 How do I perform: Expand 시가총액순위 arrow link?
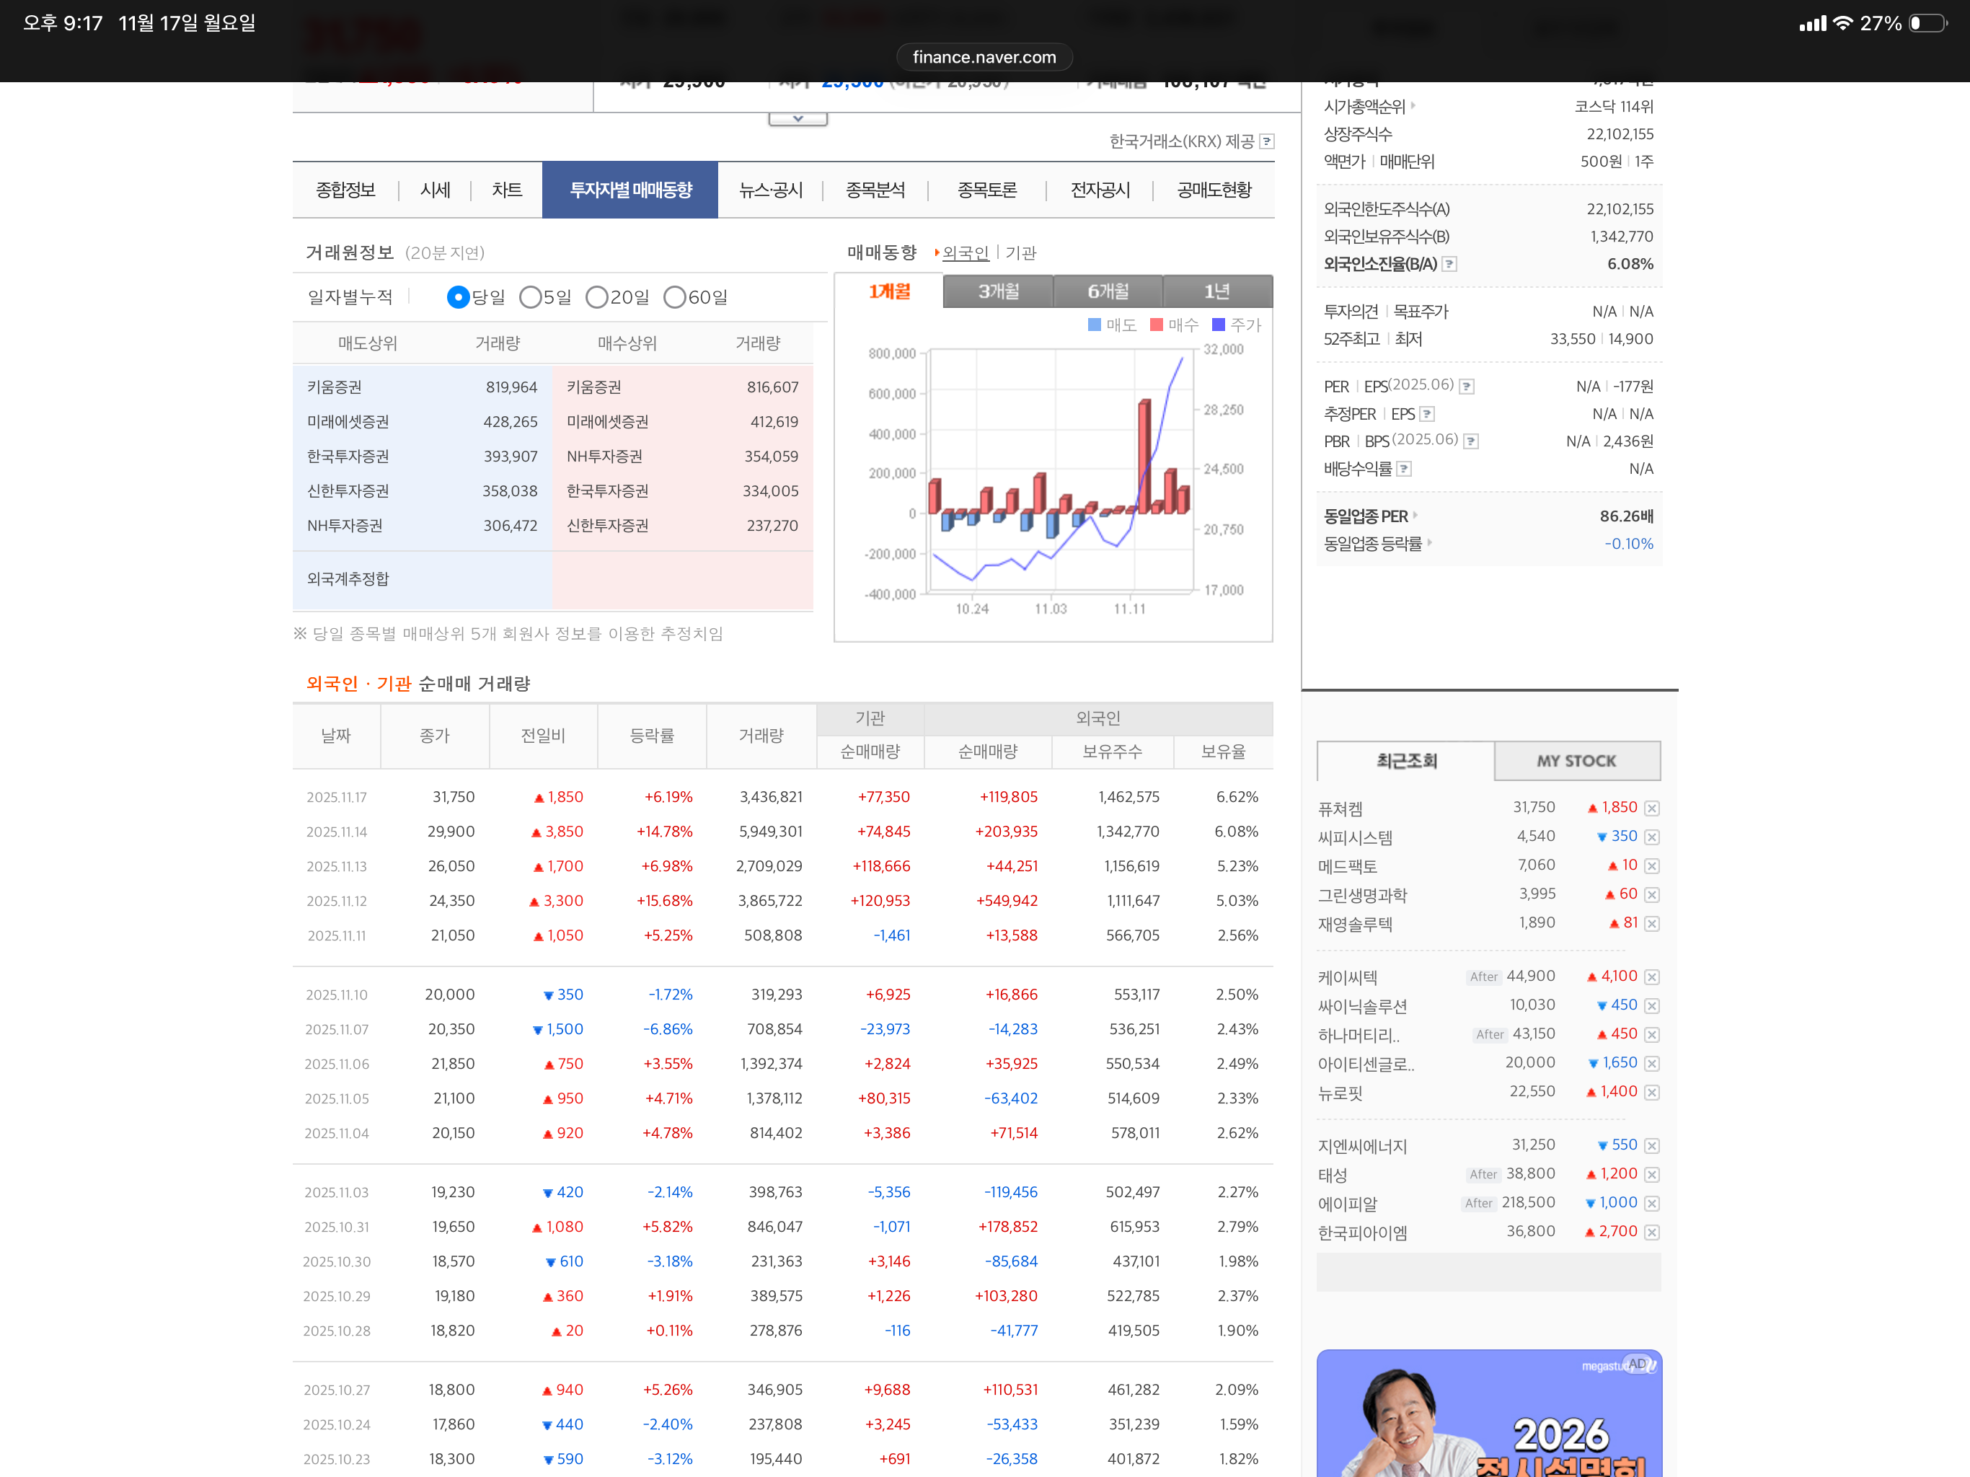1413,106
